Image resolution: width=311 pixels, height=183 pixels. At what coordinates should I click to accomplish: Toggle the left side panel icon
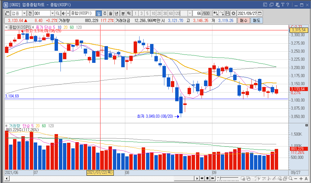click(7, 13)
